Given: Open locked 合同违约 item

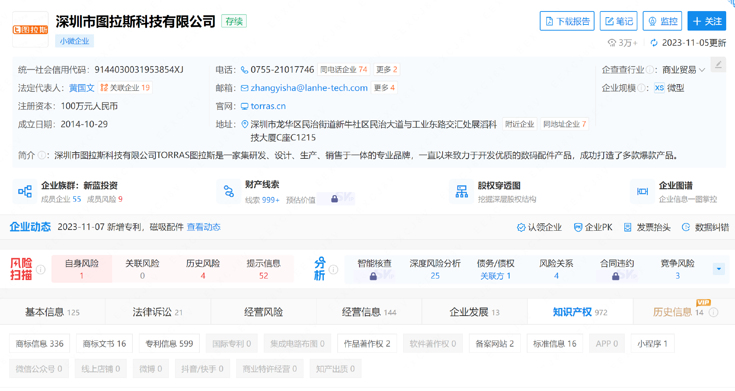Looking at the screenshot, I should pyautogui.click(x=617, y=269).
